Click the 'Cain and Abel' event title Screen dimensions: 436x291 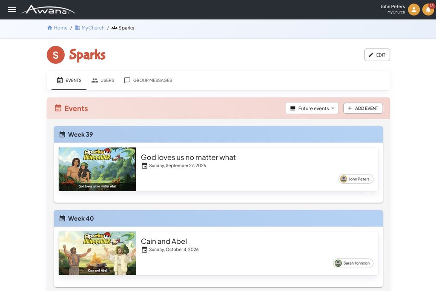tap(164, 241)
